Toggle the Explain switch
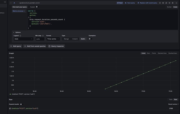The width and height of the screenshot is (180, 114). 37,7
